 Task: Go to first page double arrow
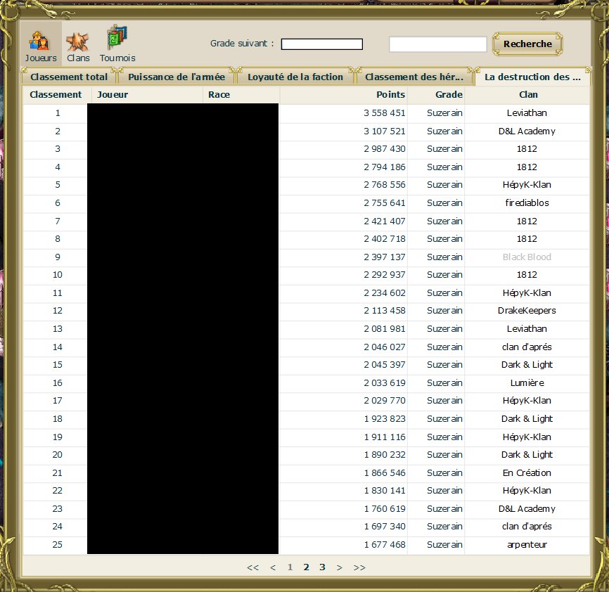[253, 567]
